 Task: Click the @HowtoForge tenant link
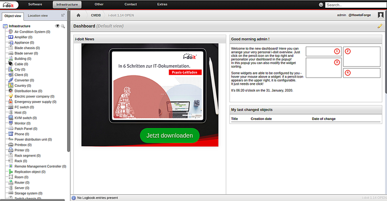(360, 15)
